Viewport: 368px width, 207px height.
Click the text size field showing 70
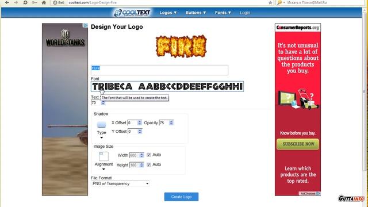coord(96,103)
